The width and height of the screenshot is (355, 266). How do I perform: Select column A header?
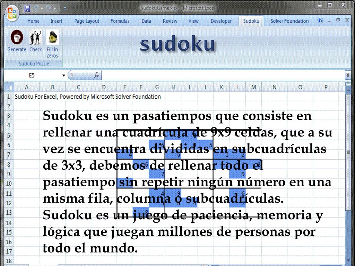(x=26, y=87)
